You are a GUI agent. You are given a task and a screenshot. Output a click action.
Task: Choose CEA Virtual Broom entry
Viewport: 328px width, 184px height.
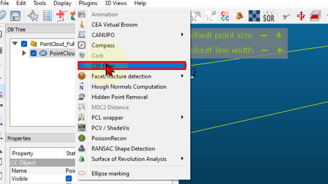click(x=114, y=25)
